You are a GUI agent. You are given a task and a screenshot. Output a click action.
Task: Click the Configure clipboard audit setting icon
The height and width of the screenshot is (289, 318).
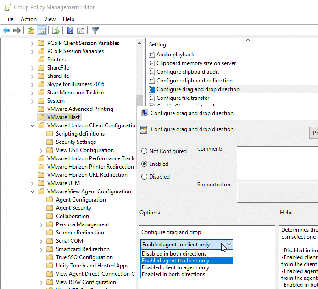click(151, 72)
